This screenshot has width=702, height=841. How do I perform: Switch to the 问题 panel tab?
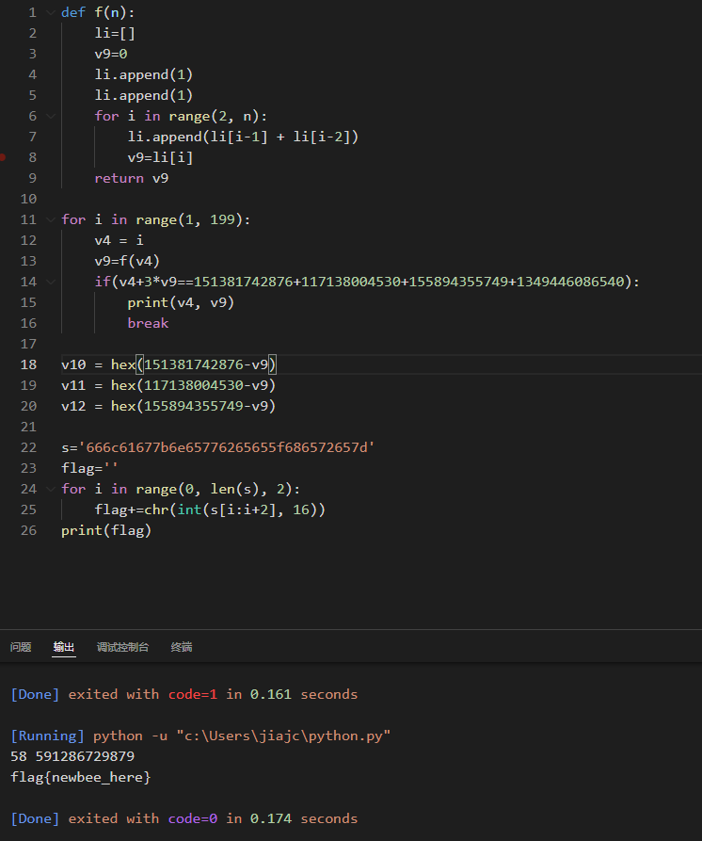tap(21, 648)
